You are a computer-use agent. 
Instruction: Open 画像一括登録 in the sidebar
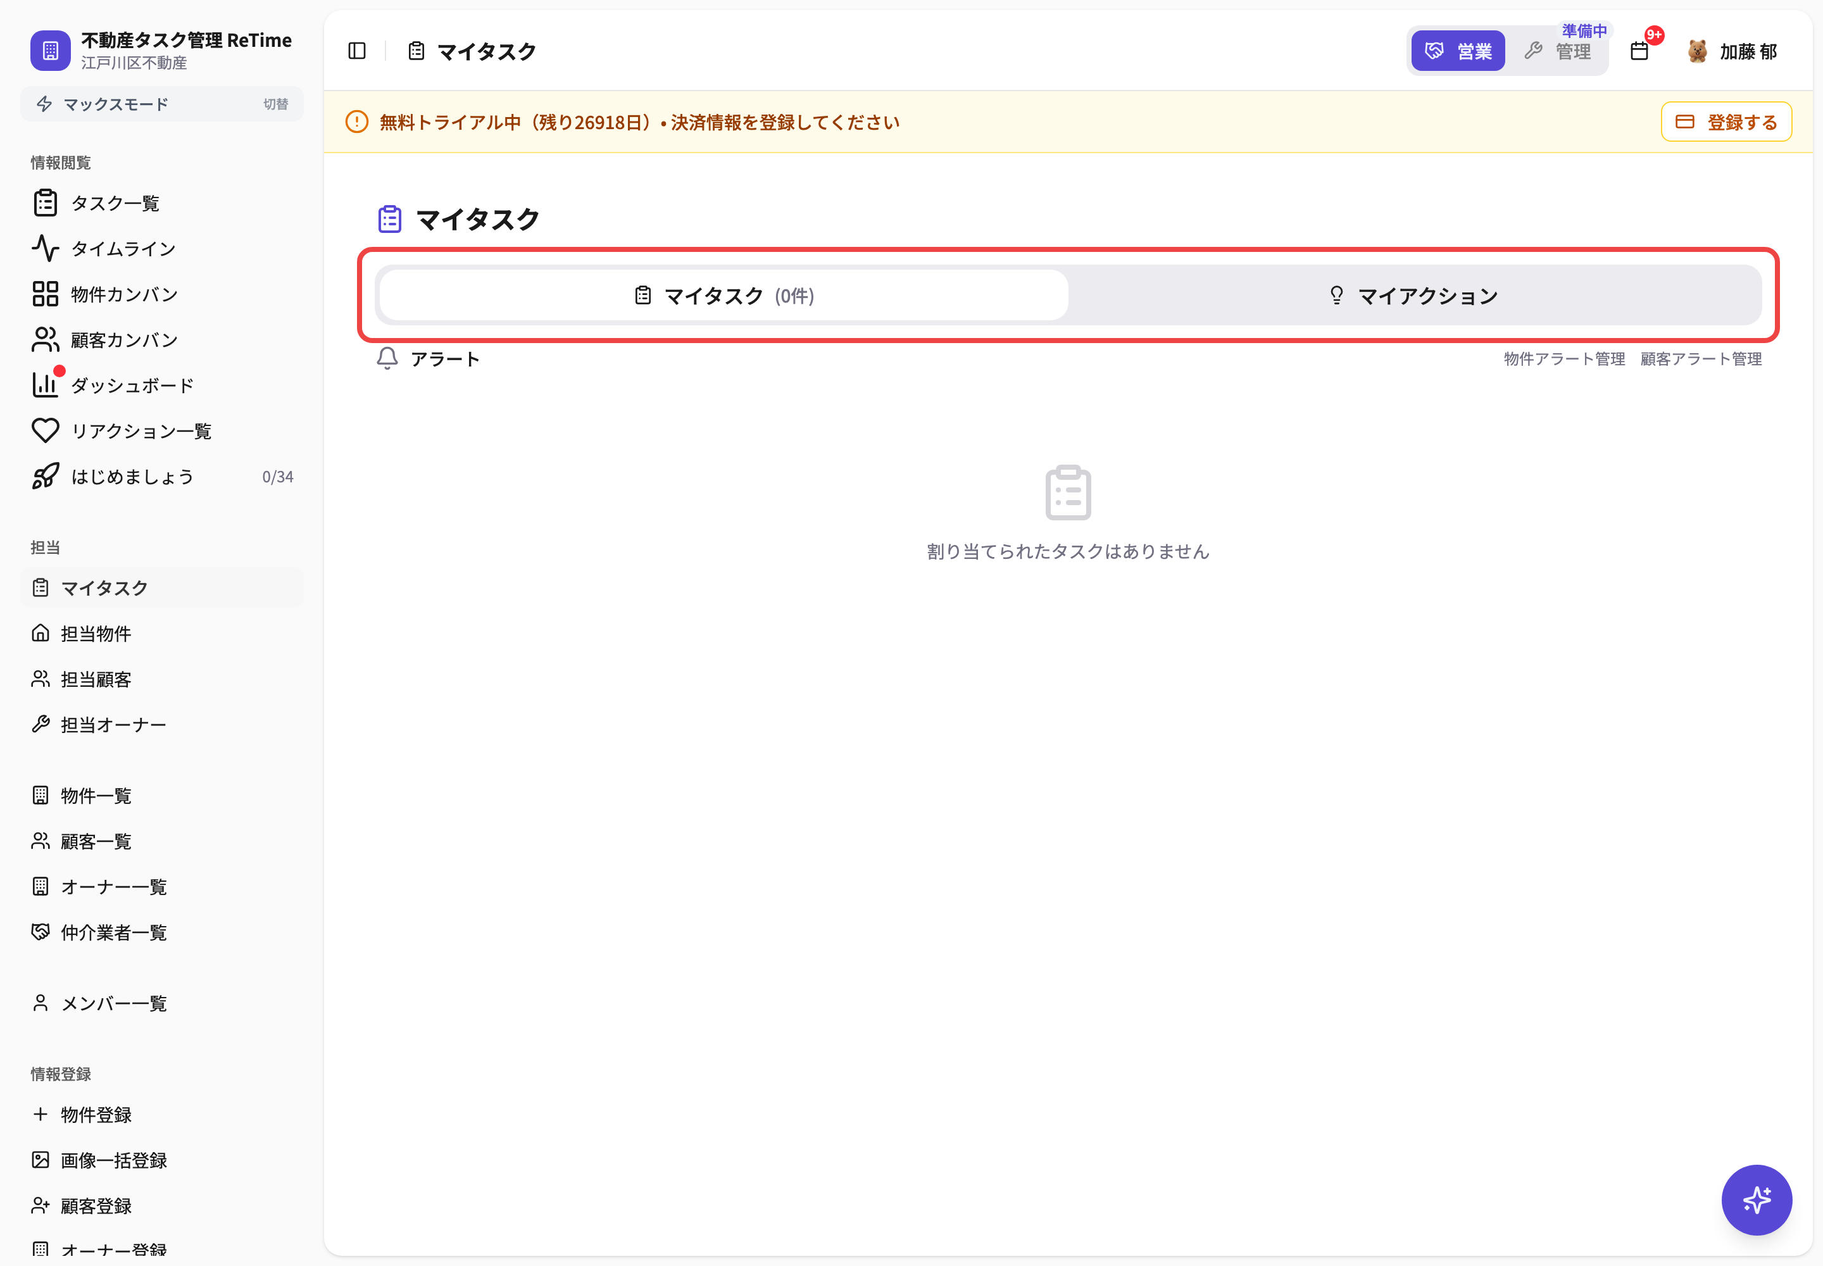tap(162, 1160)
